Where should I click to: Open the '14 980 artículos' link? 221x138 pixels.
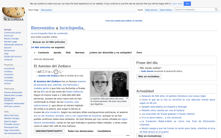click(x=41, y=47)
